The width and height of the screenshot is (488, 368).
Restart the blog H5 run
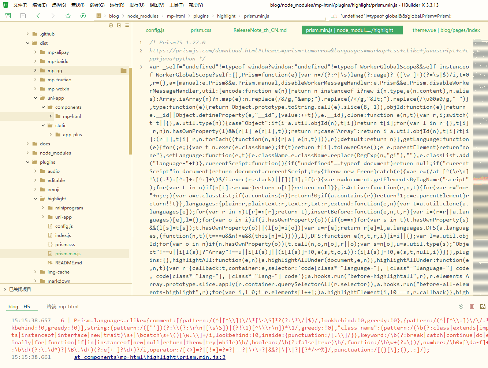tap(461, 306)
